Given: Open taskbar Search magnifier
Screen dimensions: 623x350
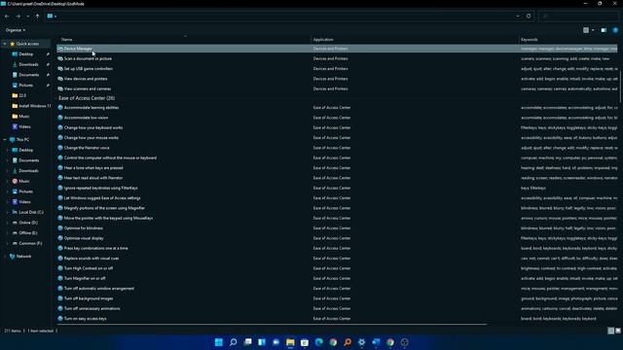Looking at the screenshot, I should coord(234,342).
